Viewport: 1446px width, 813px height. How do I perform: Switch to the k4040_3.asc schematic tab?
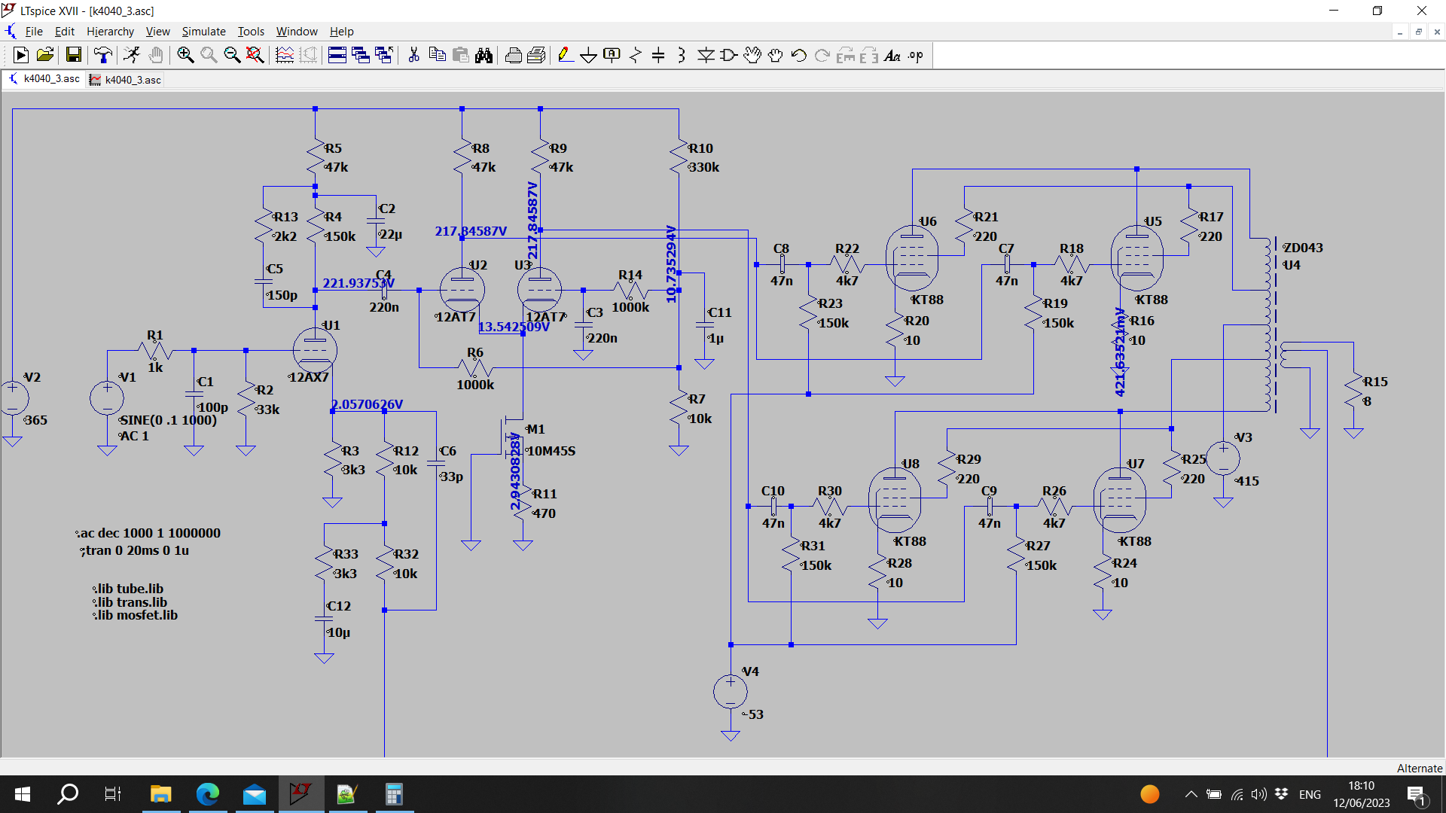pos(44,79)
